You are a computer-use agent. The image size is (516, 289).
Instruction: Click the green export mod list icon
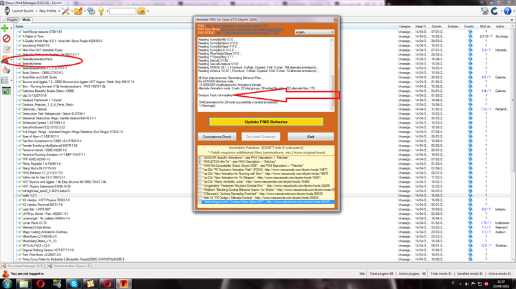[x=6, y=91]
